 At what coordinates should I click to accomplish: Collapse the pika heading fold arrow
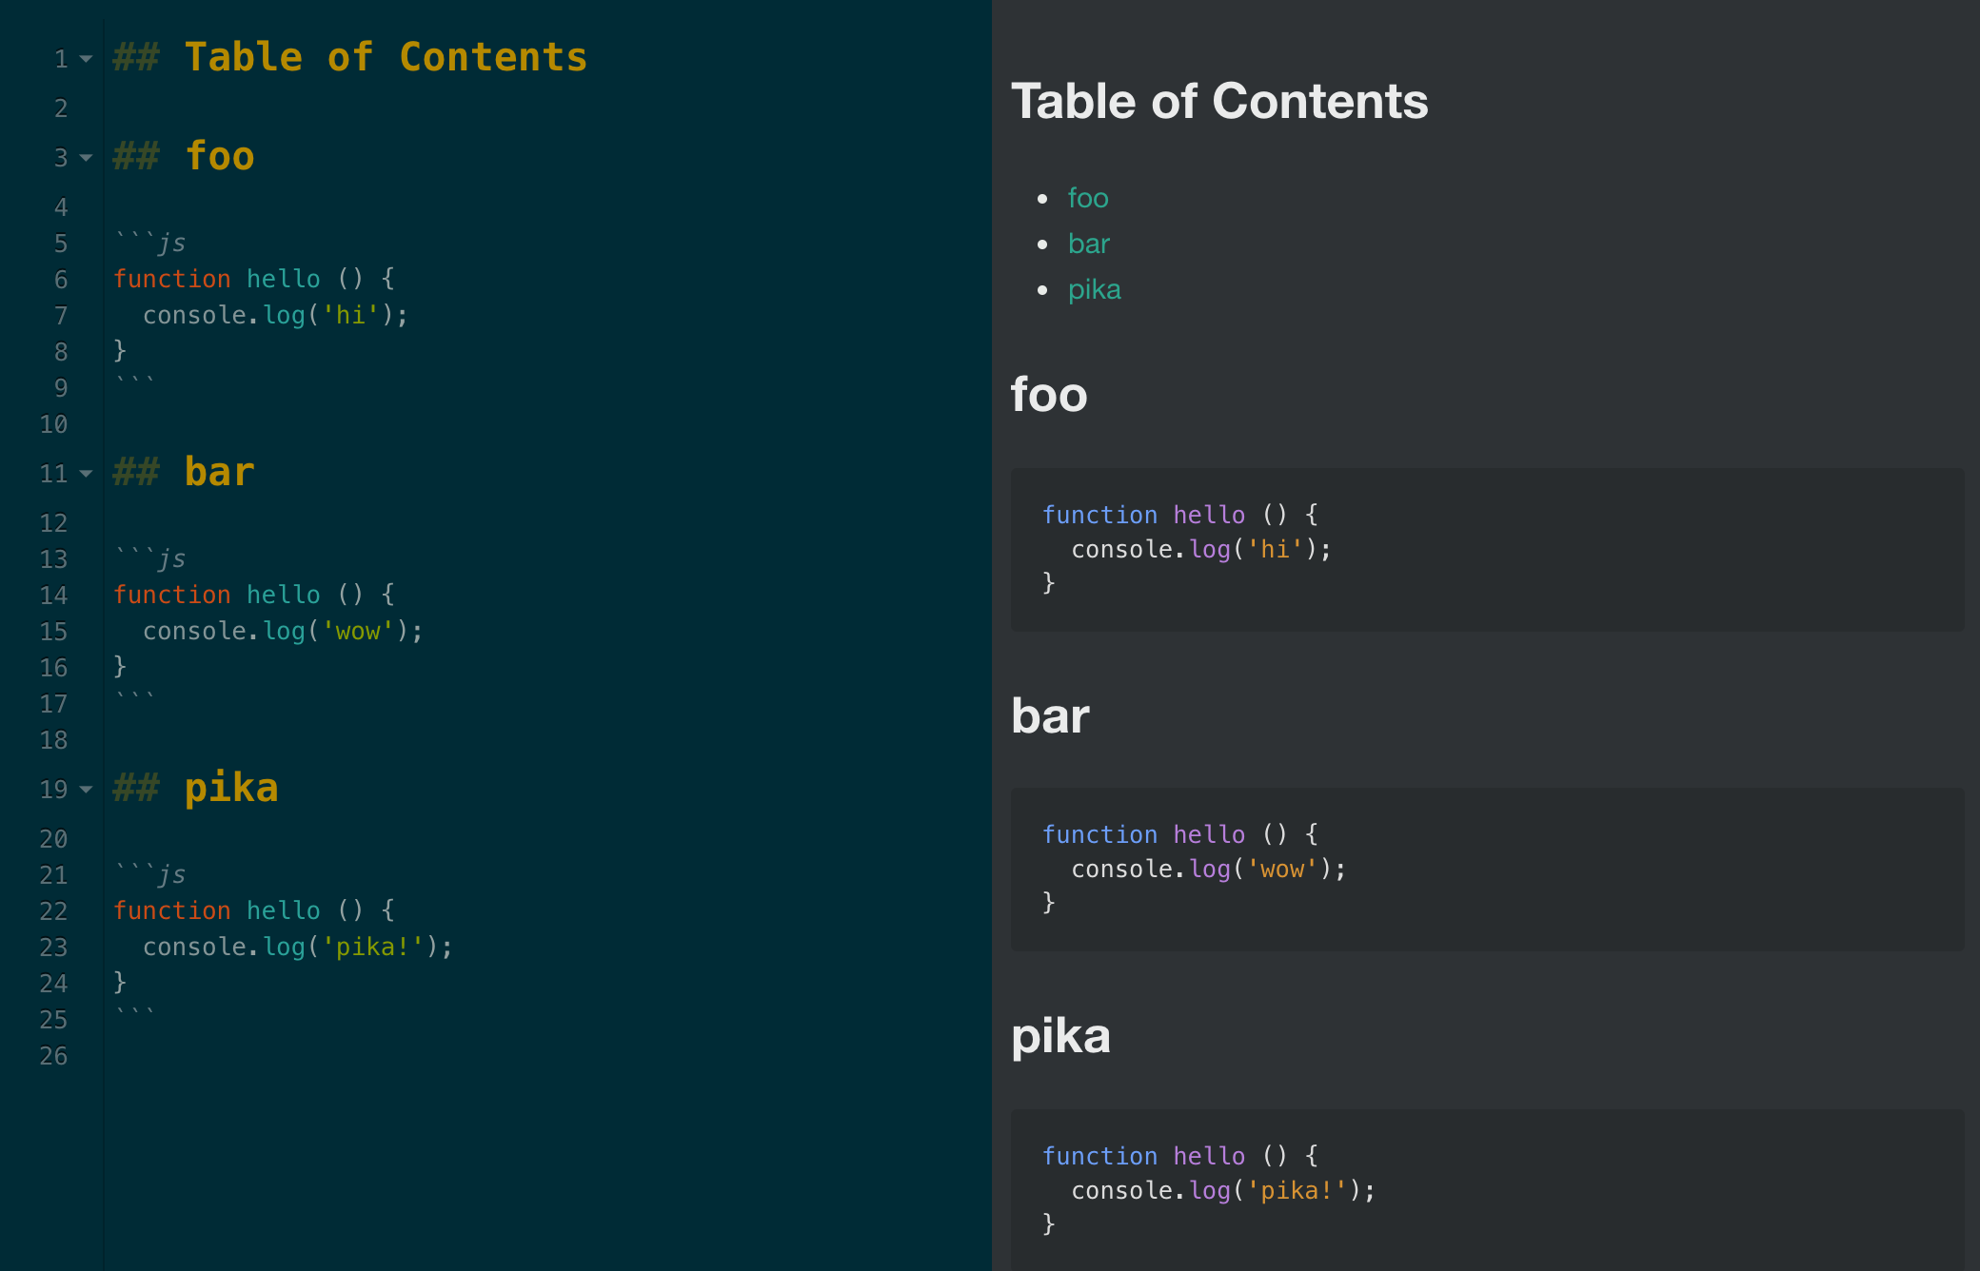[x=86, y=790]
